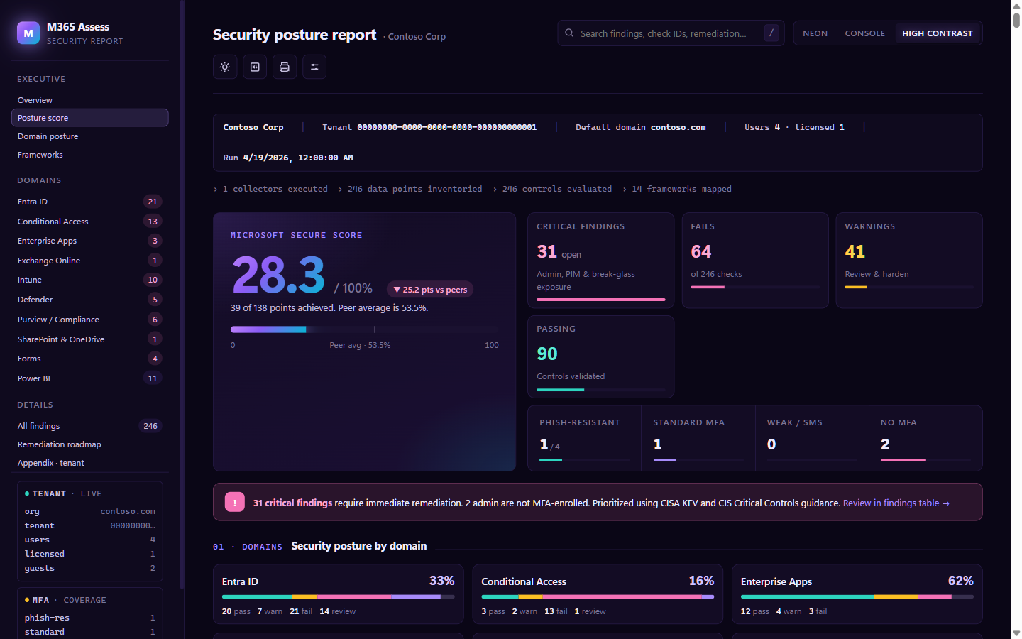Click Review in findings table link
Image resolution: width=1022 pixels, height=639 pixels.
(x=896, y=503)
